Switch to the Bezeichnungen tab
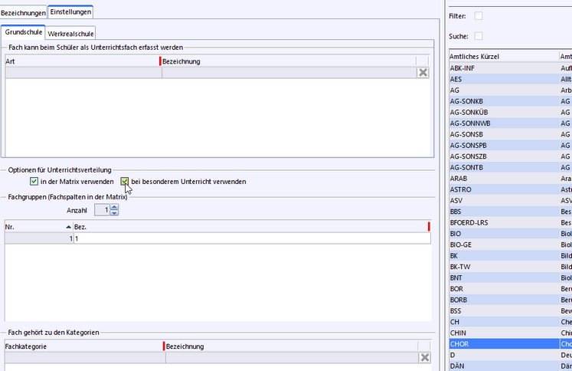Screen dimensions: 572x371 tap(23, 12)
